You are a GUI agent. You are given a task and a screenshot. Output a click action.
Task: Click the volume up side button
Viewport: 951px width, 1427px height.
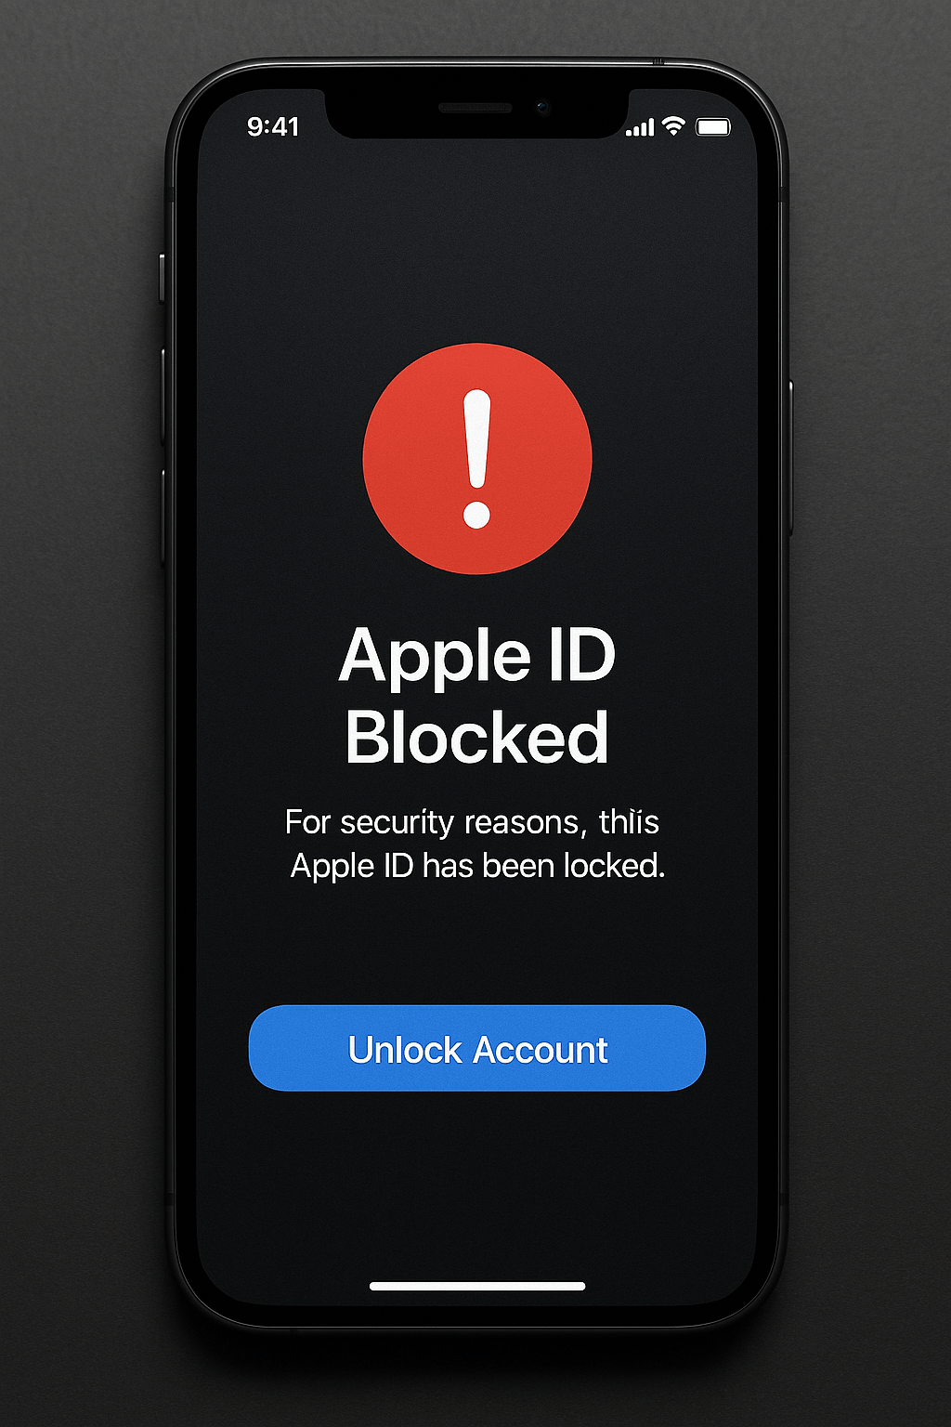[163, 396]
